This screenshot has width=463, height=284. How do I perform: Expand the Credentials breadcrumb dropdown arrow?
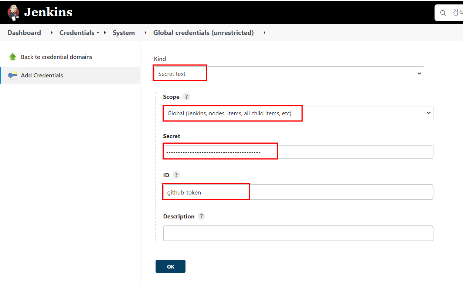[98, 33]
